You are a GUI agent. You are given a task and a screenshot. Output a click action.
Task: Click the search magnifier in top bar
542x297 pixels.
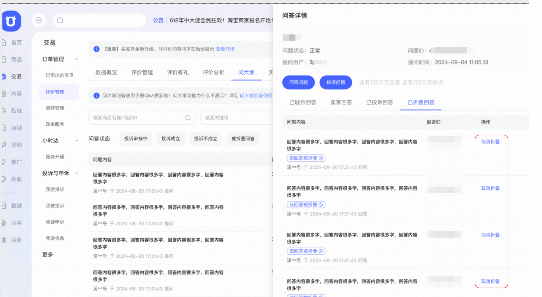60,20
